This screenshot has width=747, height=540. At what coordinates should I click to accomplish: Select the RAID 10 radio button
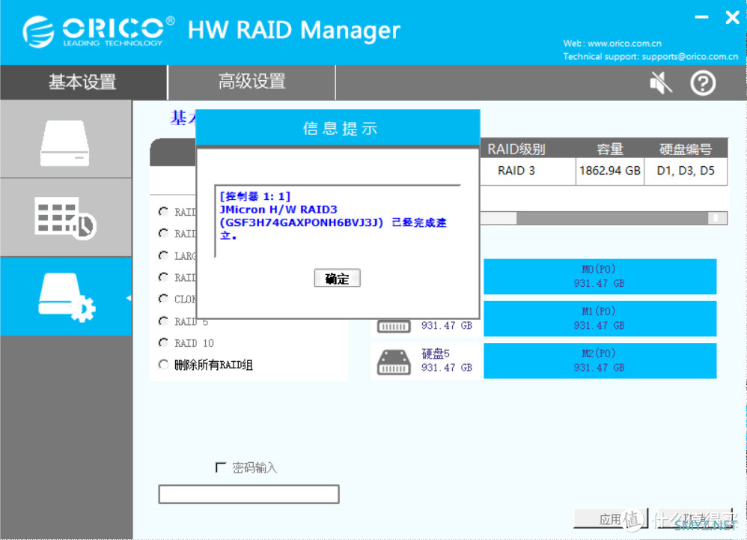163,343
